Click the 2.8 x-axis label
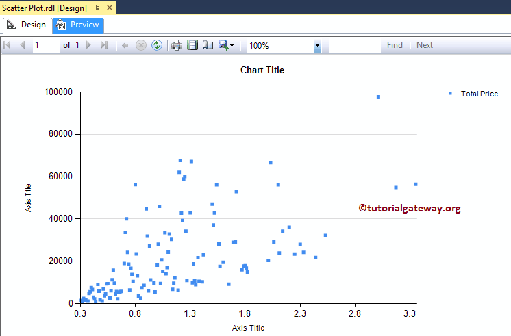Image resolution: width=511 pixels, height=336 pixels. coord(355,313)
